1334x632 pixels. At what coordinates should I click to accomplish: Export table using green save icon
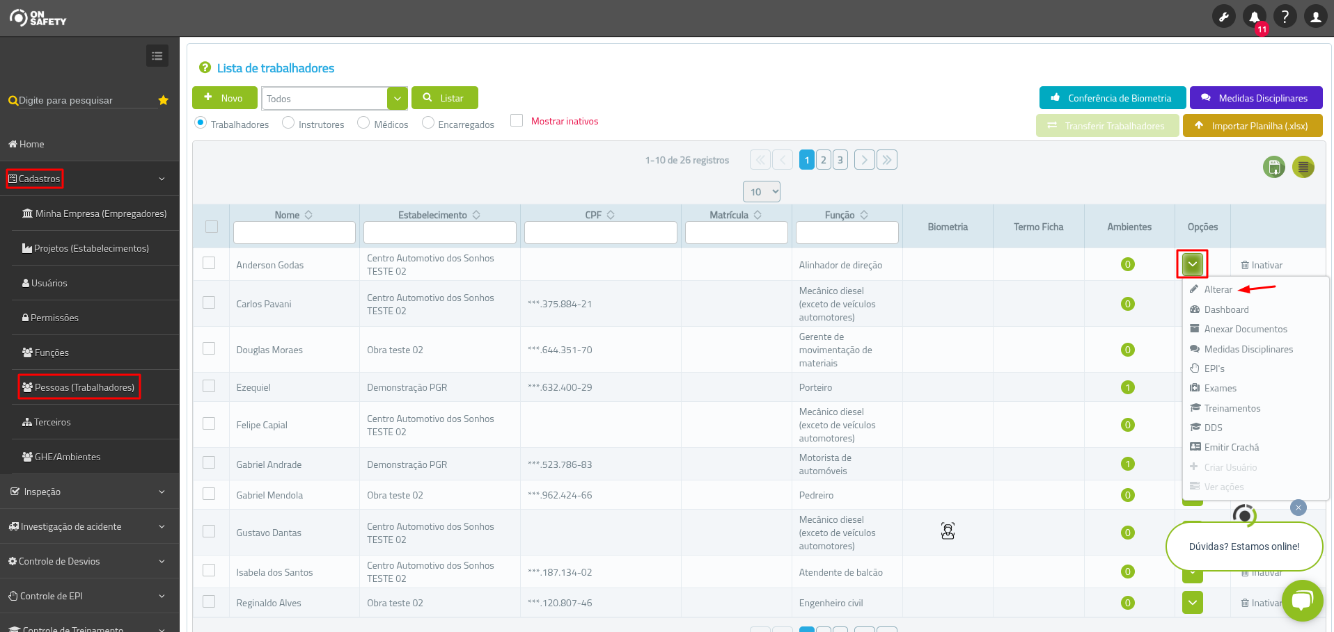pyautogui.click(x=1274, y=167)
